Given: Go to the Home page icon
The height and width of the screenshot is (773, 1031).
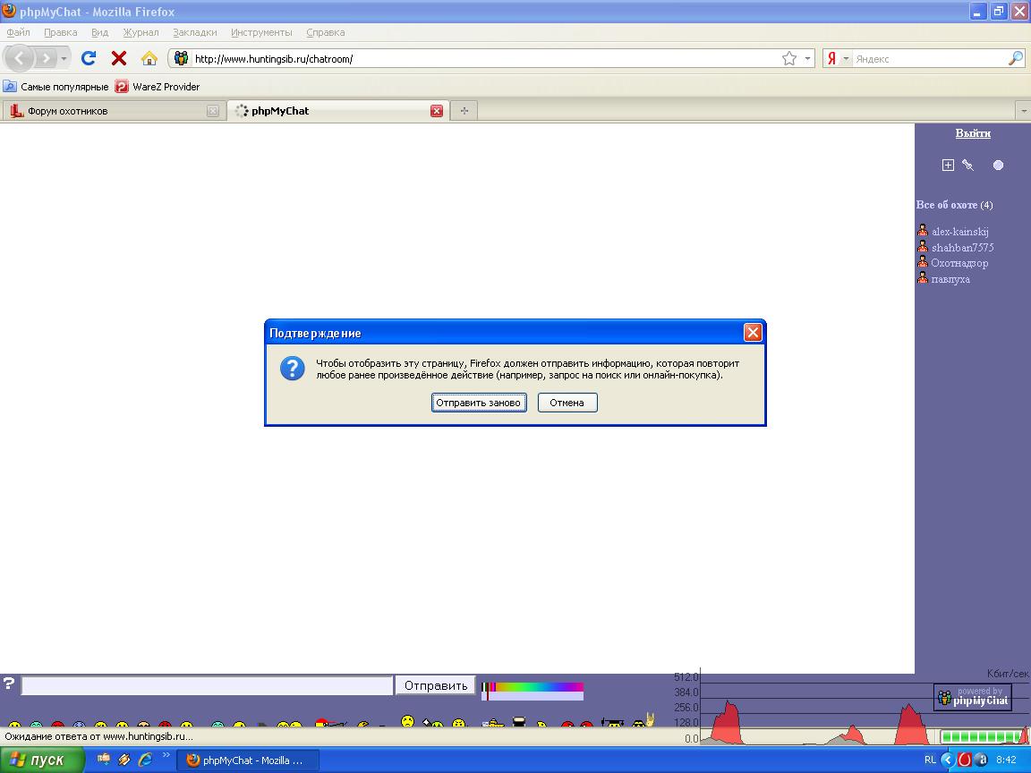Looking at the screenshot, I should point(149,58).
